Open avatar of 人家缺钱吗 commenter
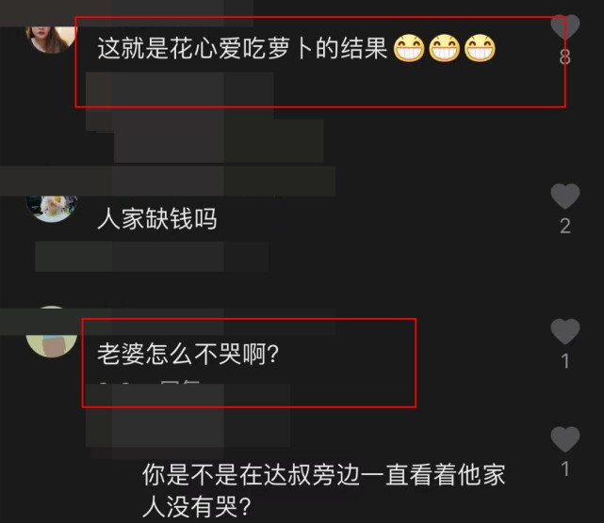This screenshot has width=604, height=523. [52, 209]
